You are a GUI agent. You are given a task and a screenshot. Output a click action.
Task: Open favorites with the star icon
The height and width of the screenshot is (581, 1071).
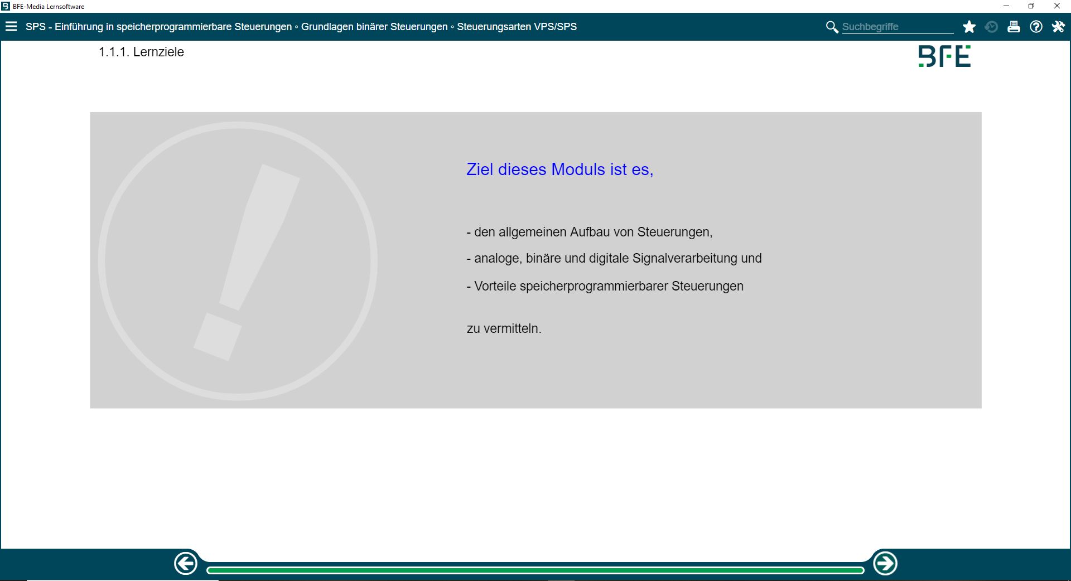pyautogui.click(x=969, y=27)
